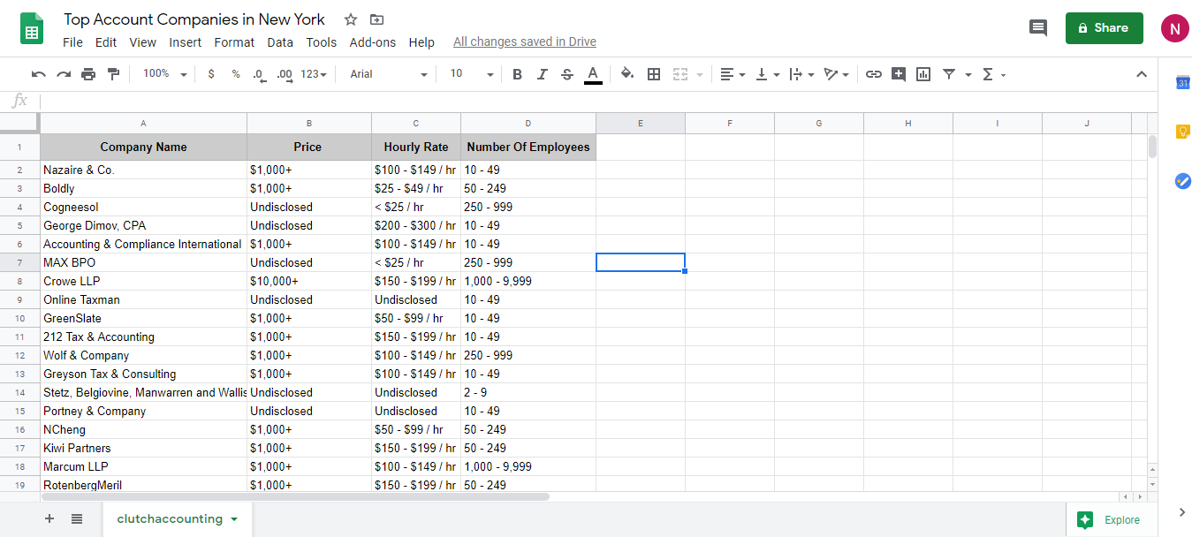Star the document
The width and height of the screenshot is (1192, 537).
pyautogui.click(x=351, y=19)
